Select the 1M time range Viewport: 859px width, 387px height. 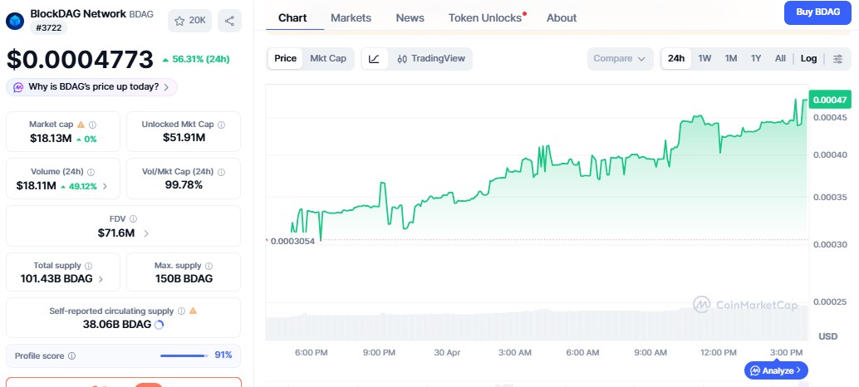coord(731,59)
